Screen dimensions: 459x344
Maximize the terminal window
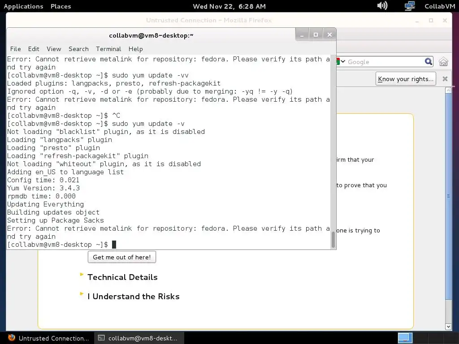pyautogui.click(x=316, y=35)
